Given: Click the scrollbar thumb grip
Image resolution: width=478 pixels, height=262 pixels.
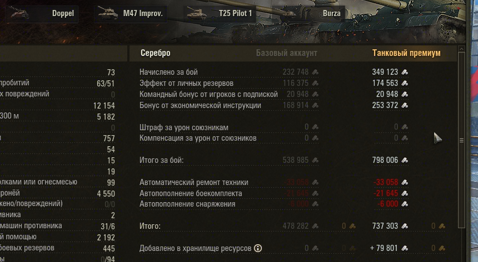Looking at the screenshot, I should click(461, 141).
